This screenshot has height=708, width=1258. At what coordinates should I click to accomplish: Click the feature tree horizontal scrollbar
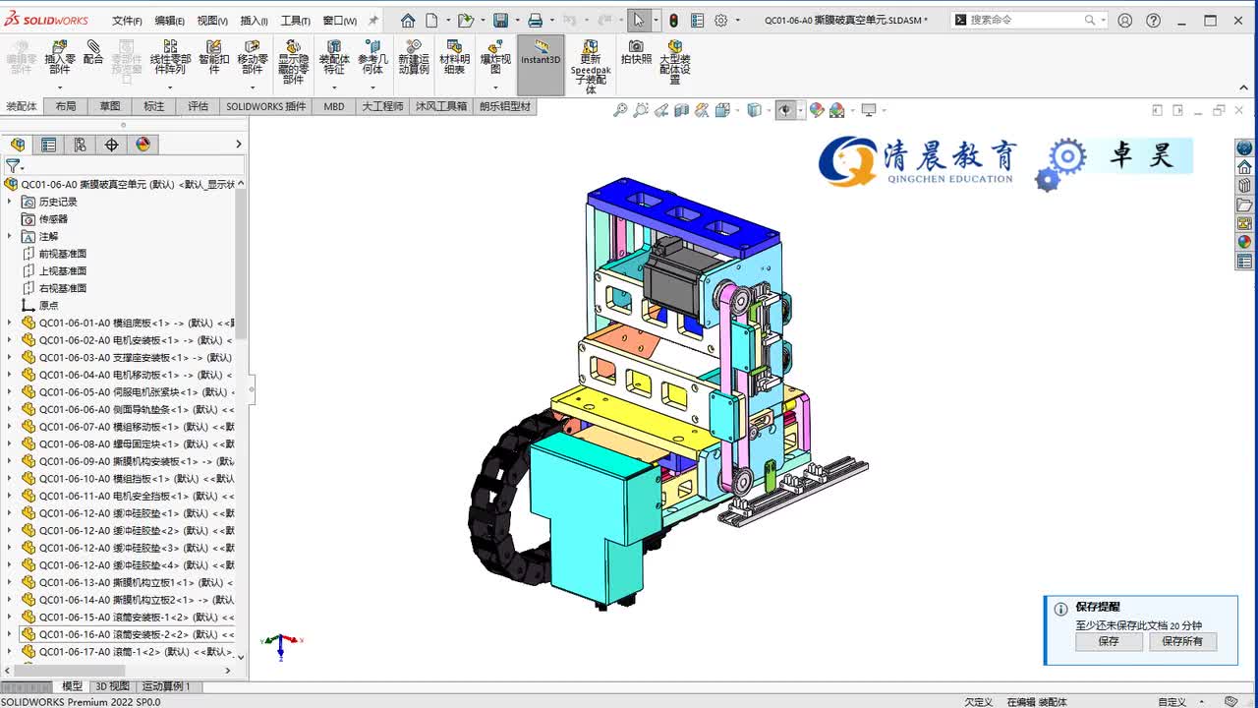69,672
